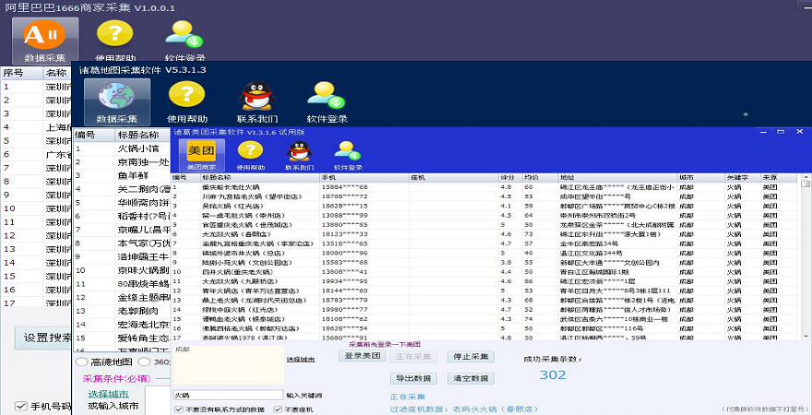Select 京味火锅涮 row in the 诸葛地图 table
The width and height of the screenshot is (812, 415).
coord(122,270)
